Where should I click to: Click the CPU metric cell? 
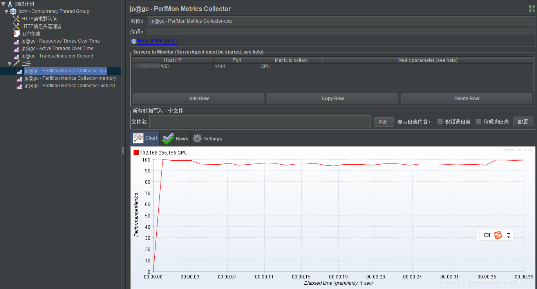pyautogui.click(x=291, y=66)
